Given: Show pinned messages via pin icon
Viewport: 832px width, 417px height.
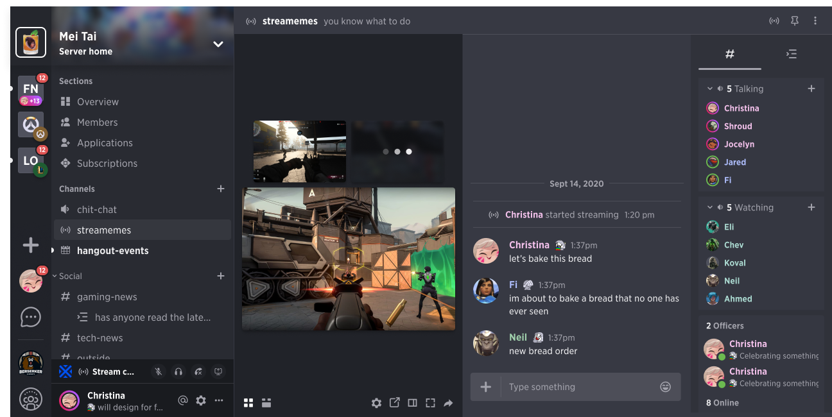Looking at the screenshot, I should pos(795,21).
